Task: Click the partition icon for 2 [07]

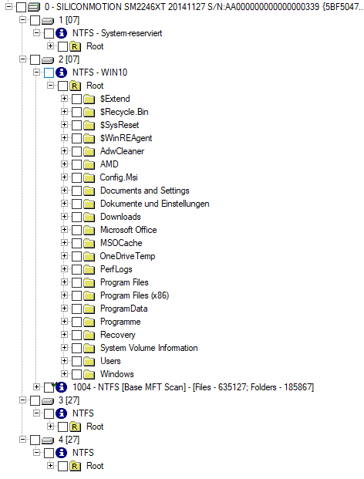Action: 47,59
